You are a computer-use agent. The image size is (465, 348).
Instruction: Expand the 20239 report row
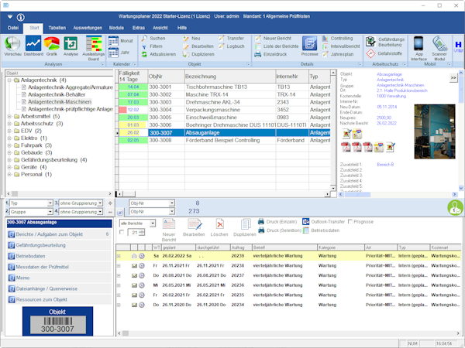click(x=119, y=256)
